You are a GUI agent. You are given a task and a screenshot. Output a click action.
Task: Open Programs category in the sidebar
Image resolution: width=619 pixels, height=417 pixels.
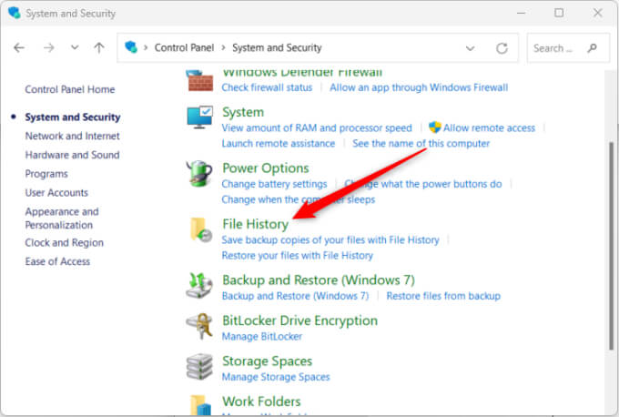pyautogui.click(x=46, y=174)
